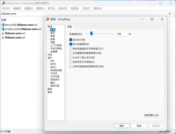The width and height of the screenshot is (176, 134).
Task: Select 属性 in the options tree
Action: pyautogui.click(x=53, y=83)
